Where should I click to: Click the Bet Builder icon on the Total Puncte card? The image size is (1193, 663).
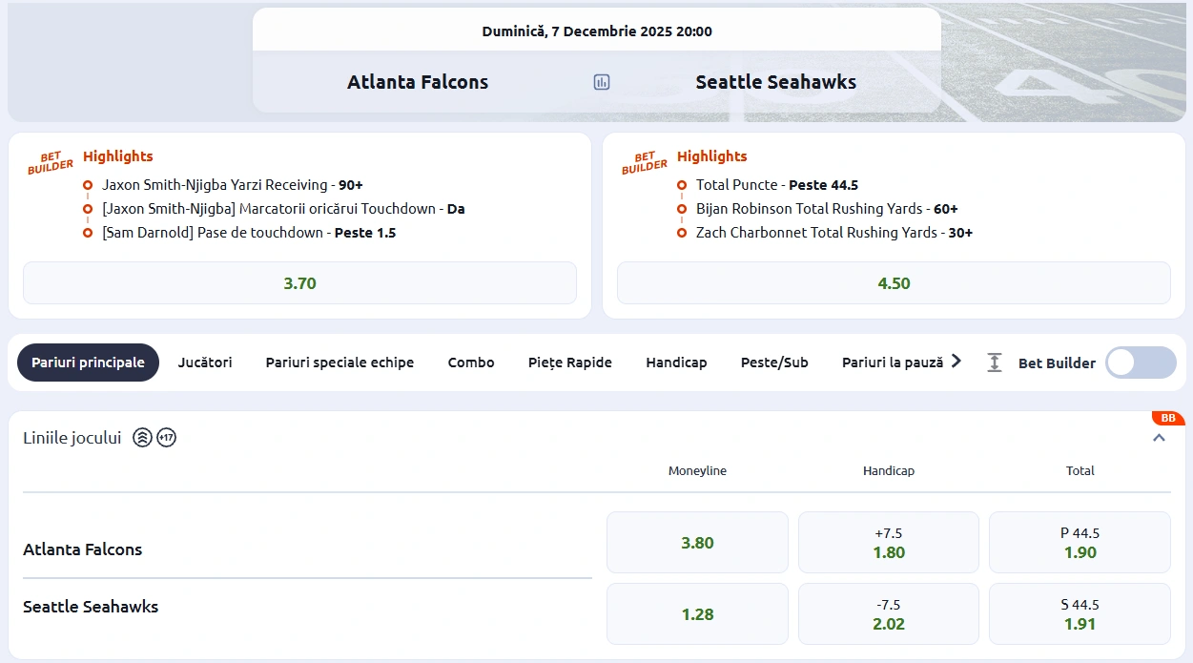pos(644,162)
